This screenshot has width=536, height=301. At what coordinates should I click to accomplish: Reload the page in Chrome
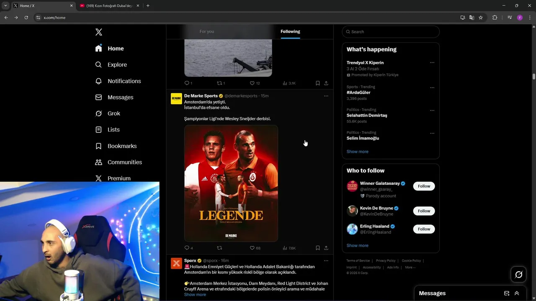point(26,18)
